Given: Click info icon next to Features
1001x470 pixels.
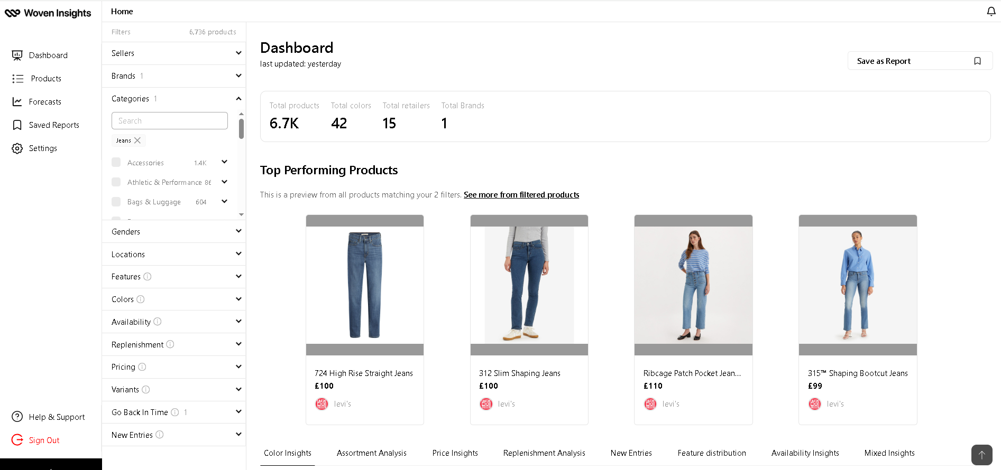Looking at the screenshot, I should [148, 277].
